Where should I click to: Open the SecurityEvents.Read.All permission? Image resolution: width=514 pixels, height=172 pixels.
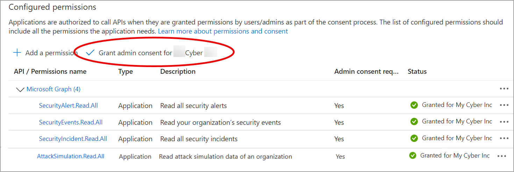71,122
